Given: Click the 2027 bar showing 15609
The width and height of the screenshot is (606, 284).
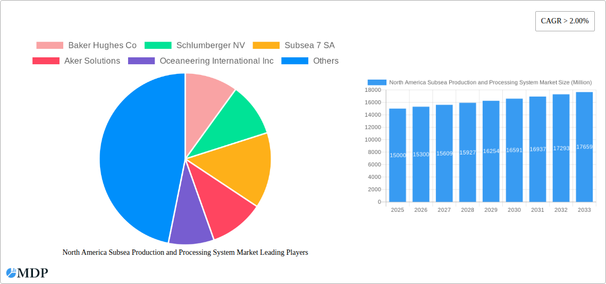Looking at the screenshot, I should click(x=444, y=153).
